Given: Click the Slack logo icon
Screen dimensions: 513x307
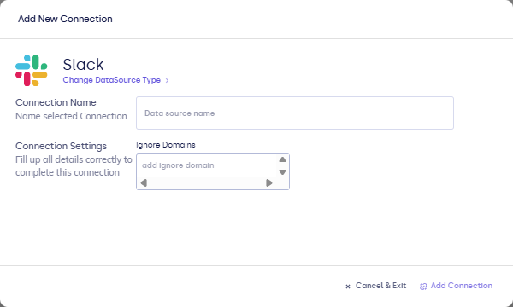Looking at the screenshot, I should pyautogui.click(x=32, y=70).
